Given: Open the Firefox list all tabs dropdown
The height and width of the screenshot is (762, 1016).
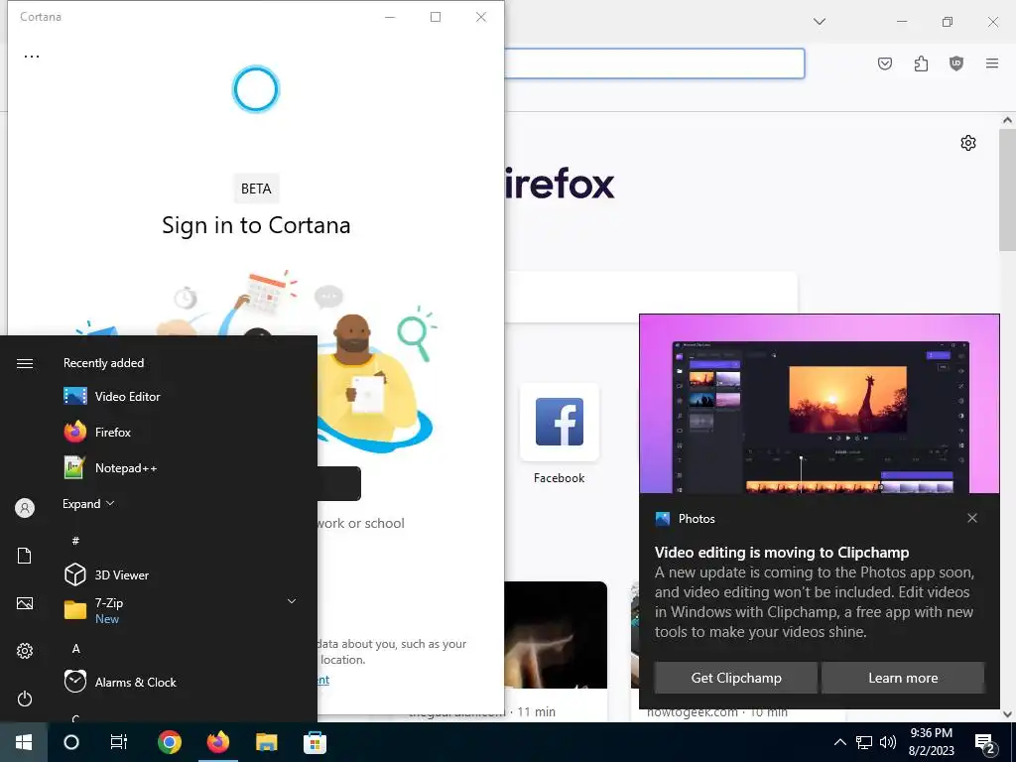Looking at the screenshot, I should [x=820, y=22].
